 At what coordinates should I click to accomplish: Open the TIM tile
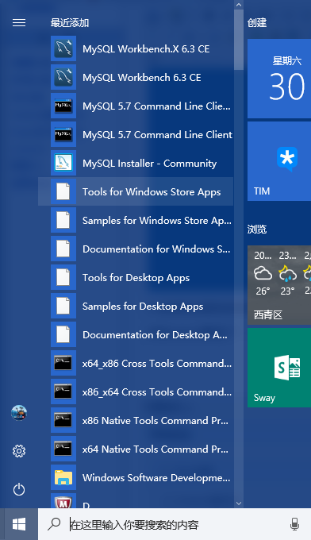point(279,161)
